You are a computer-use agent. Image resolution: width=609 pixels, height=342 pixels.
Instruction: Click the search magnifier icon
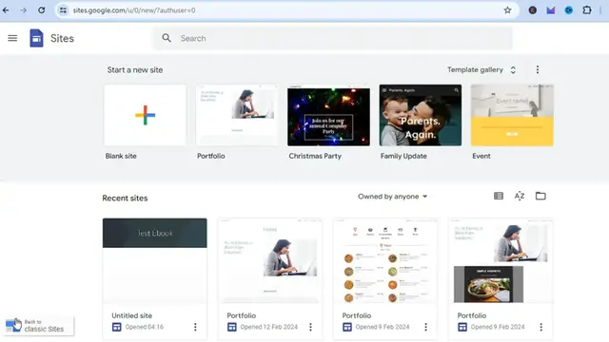coord(167,38)
